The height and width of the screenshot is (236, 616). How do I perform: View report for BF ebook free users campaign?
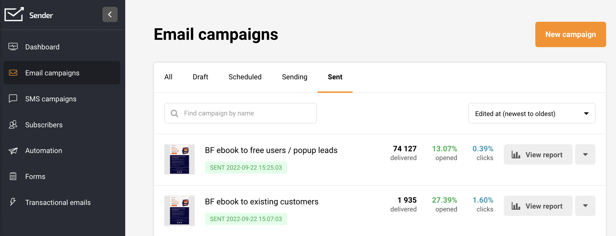(538, 154)
